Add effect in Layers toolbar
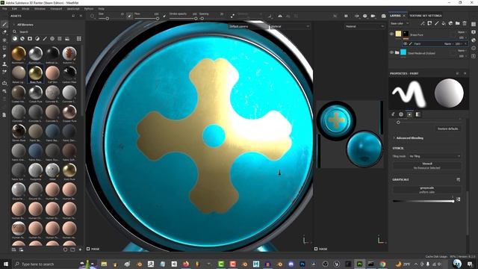The height and width of the screenshot is (269, 478). coord(423,23)
